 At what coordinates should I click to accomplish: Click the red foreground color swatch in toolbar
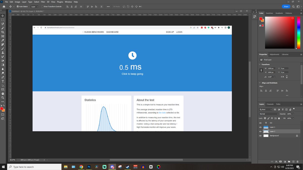(x=2, y=109)
